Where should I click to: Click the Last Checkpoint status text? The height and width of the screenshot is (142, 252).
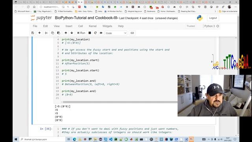point(136,18)
